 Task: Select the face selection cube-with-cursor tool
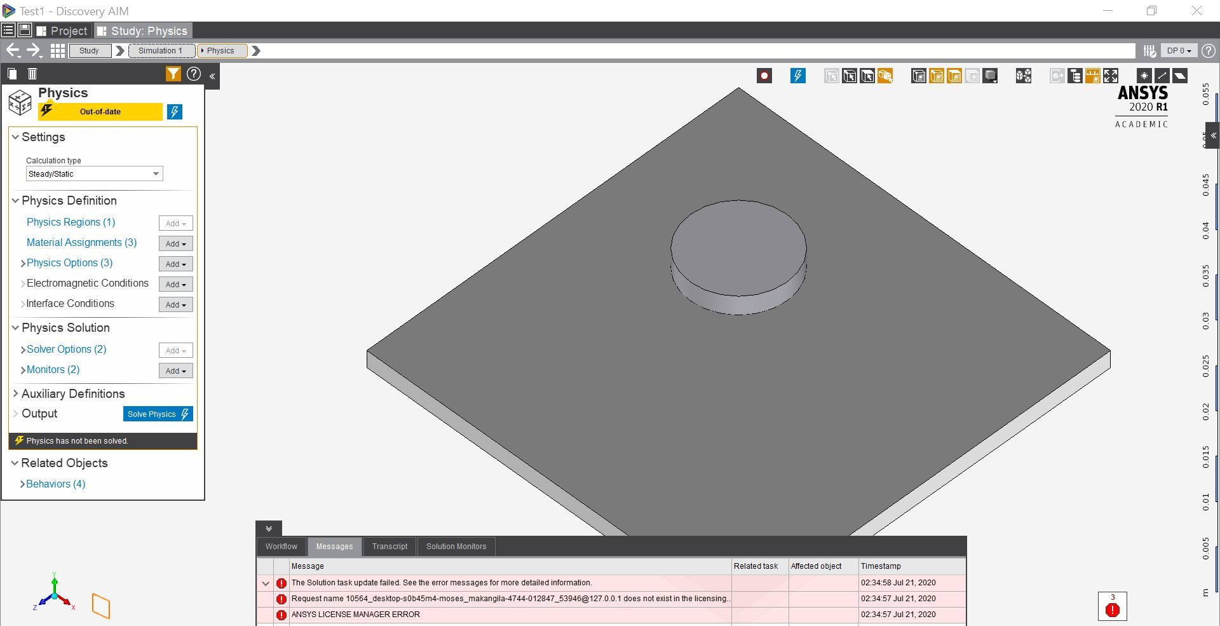pos(867,76)
